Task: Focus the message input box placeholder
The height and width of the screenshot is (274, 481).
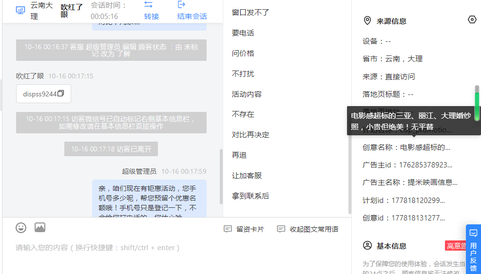Action: (x=97, y=248)
